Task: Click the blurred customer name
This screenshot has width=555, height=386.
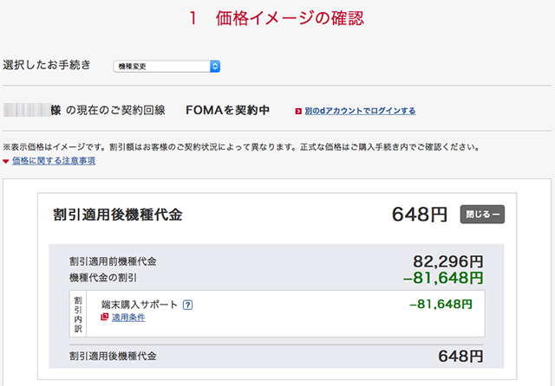Action: click(26, 111)
